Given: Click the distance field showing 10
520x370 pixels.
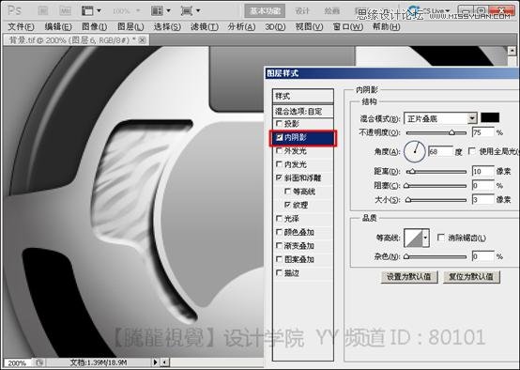Looking at the screenshot, I should (x=482, y=171).
